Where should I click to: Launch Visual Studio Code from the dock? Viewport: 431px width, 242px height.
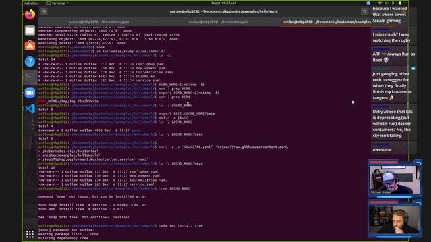30,108
